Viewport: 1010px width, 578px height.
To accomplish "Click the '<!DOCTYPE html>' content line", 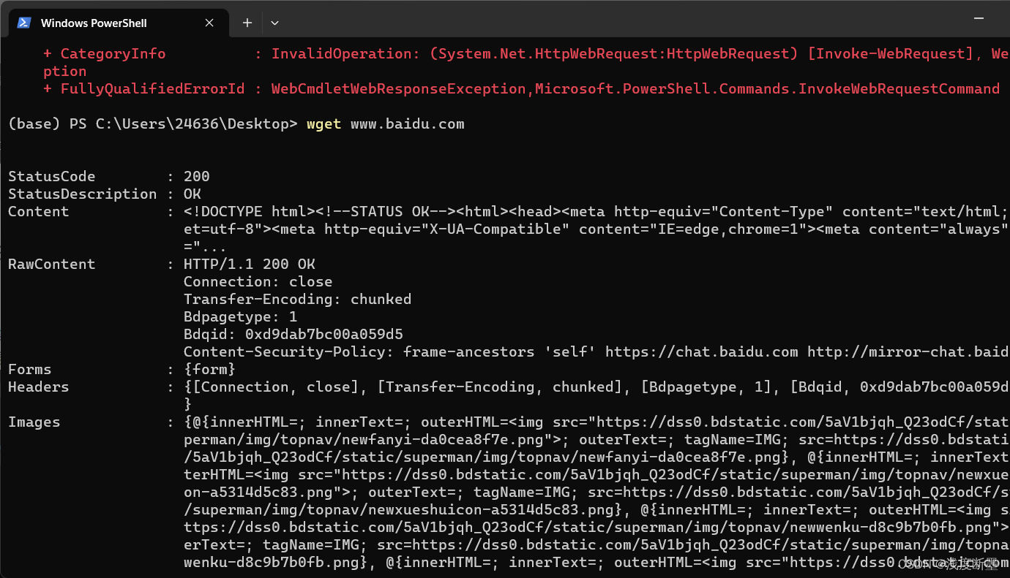I will coord(596,211).
